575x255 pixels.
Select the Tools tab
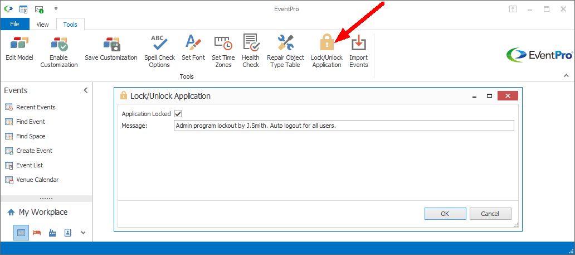click(70, 25)
